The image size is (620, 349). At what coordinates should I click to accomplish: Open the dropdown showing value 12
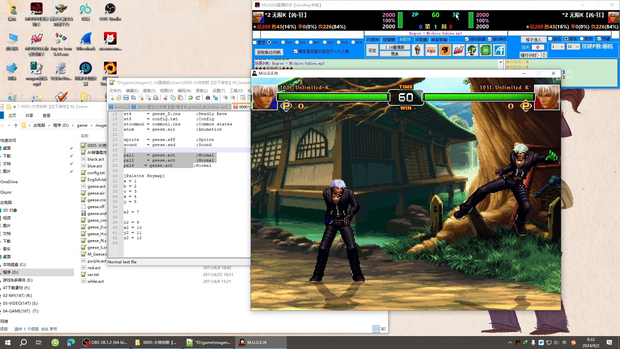573,47
